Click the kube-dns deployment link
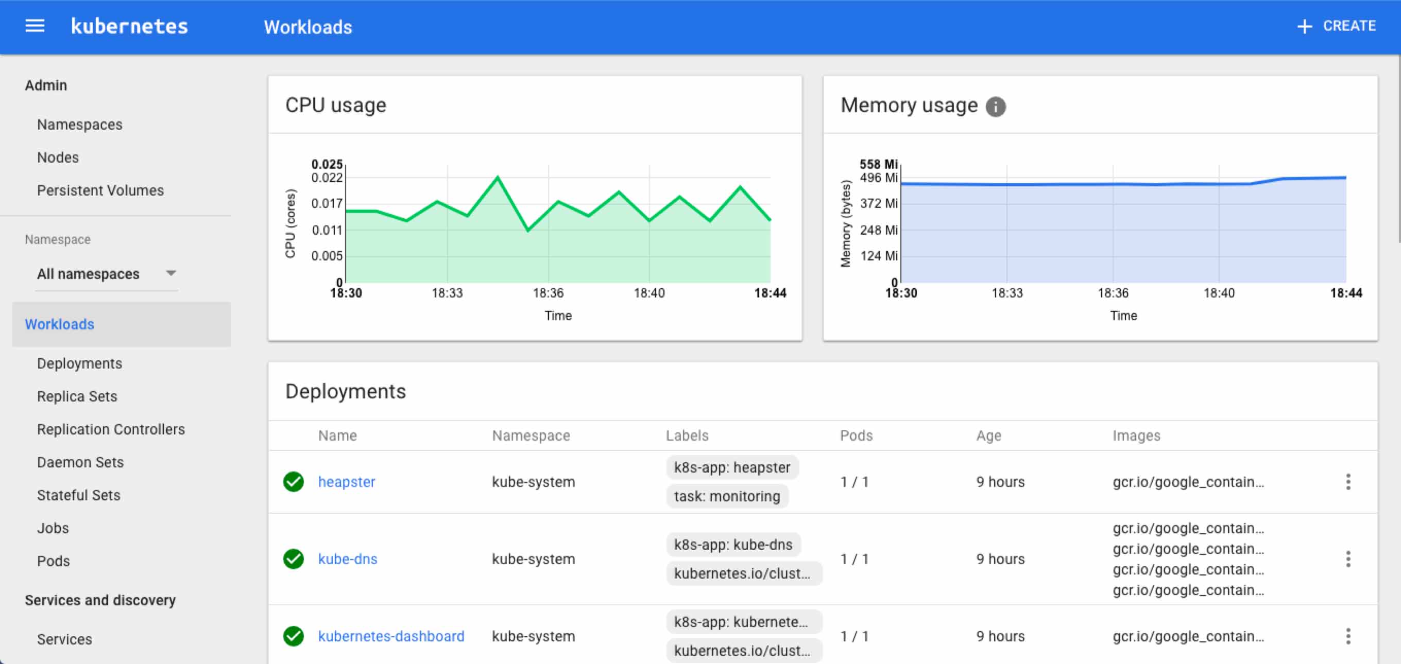 click(347, 558)
